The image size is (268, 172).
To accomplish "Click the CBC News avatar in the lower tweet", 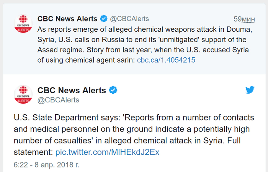I will (x=23, y=95).
